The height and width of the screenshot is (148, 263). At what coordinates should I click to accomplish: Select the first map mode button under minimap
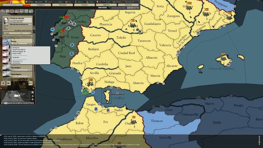(x=3, y=103)
